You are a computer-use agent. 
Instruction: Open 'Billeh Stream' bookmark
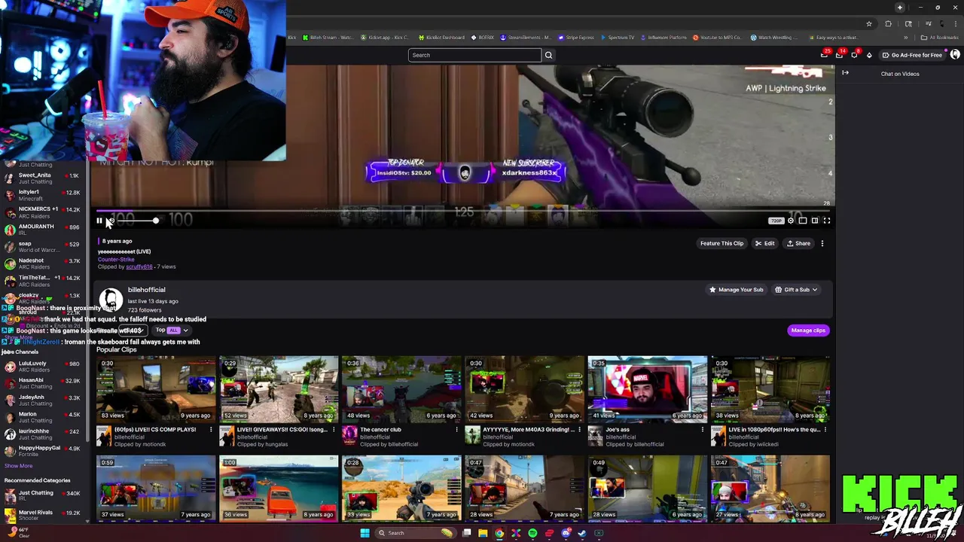tap(328, 38)
